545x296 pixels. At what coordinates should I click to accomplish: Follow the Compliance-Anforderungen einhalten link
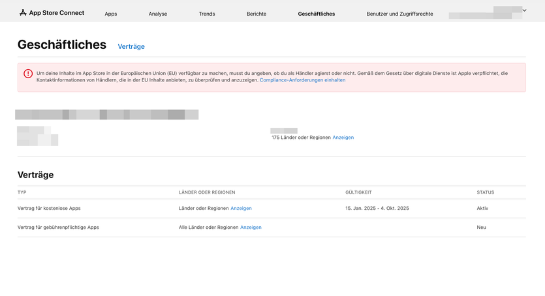pos(302,80)
